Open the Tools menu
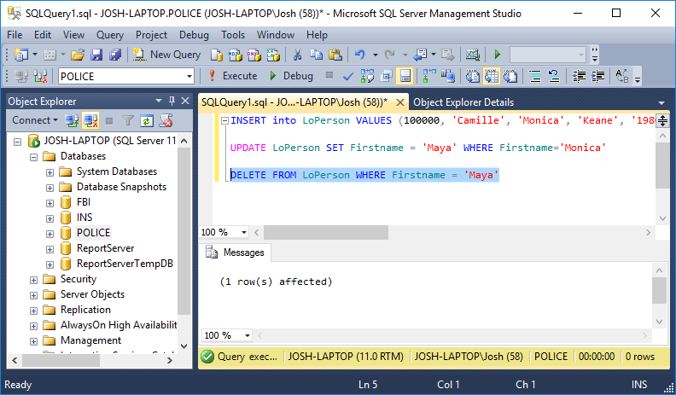676x395 pixels. (x=233, y=35)
